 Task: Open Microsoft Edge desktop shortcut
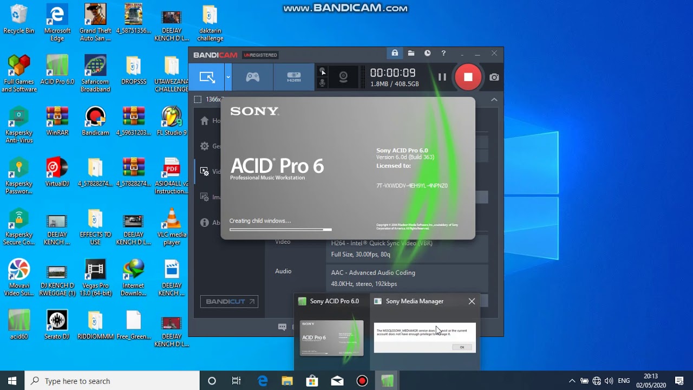point(57,23)
